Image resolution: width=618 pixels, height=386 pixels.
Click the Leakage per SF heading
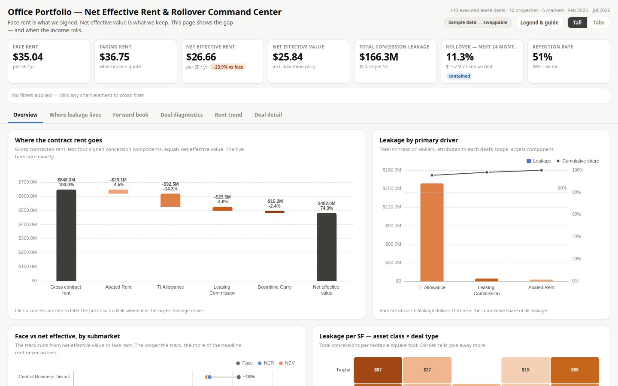[x=379, y=336]
